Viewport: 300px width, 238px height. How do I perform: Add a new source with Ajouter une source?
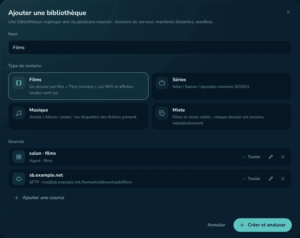[x=40, y=198]
